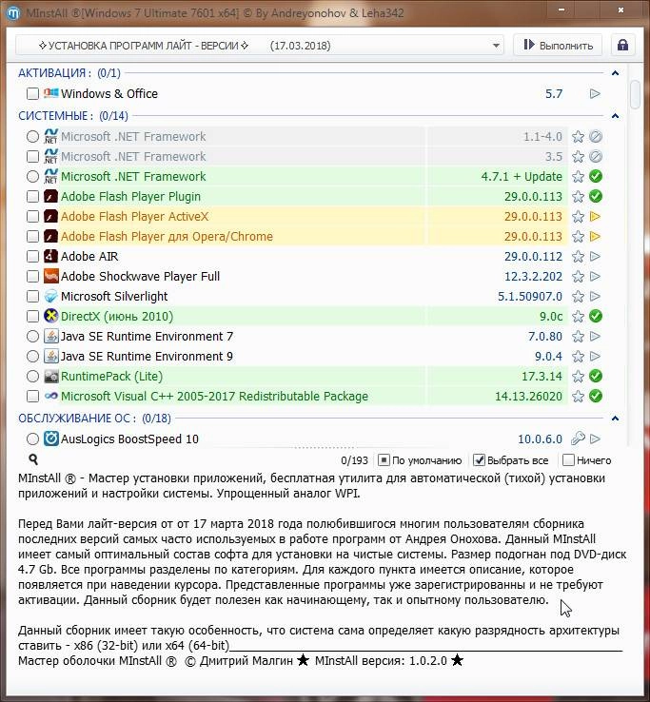The image size is (650, 702).
Task: Click yellow play arrow for Flash Opera/Chrome
Action: [x=595, y=237]
